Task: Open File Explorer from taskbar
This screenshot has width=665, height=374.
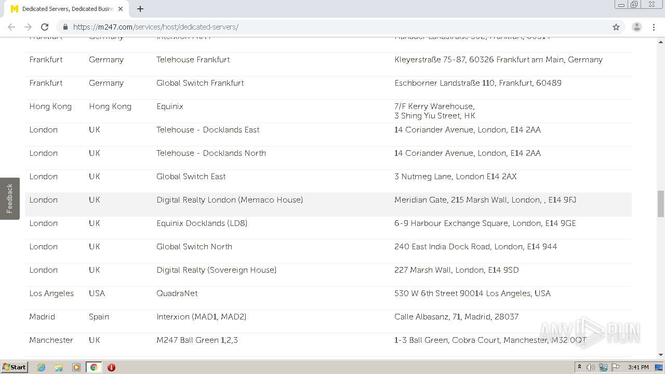Action: coord(59,367)
